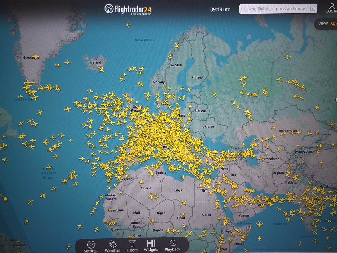Select the aircraft over the Norwegian Sea at the top
337x253 pixels.
(128, 25)
